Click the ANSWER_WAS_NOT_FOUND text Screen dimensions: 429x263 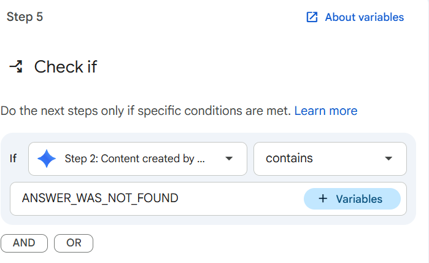(100, 199)
